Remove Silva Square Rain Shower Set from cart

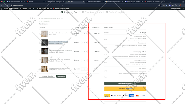tap(40, 34)
